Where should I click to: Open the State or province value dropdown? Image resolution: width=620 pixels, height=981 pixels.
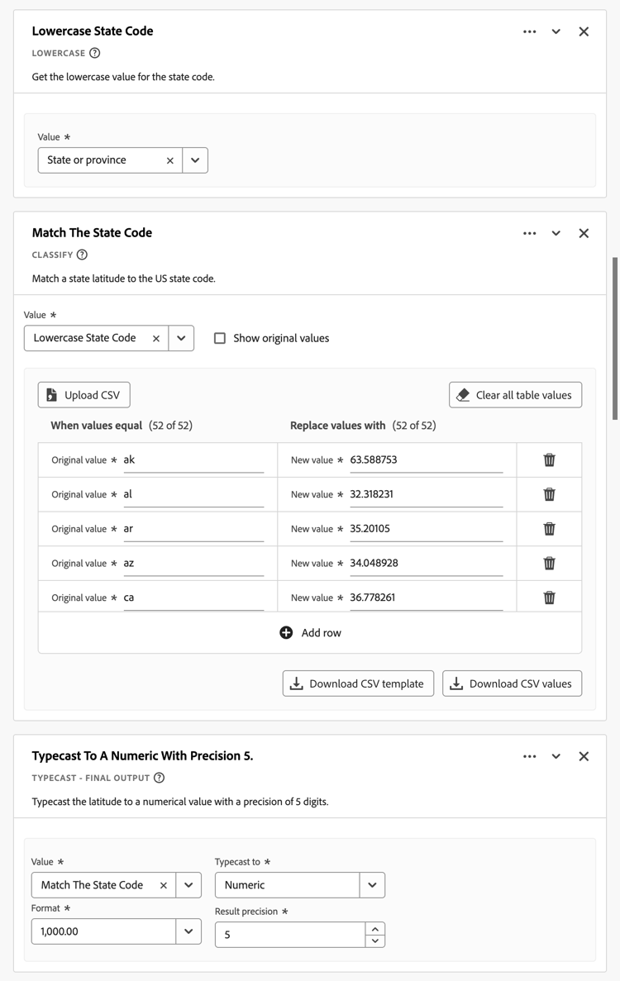[195, 160]
